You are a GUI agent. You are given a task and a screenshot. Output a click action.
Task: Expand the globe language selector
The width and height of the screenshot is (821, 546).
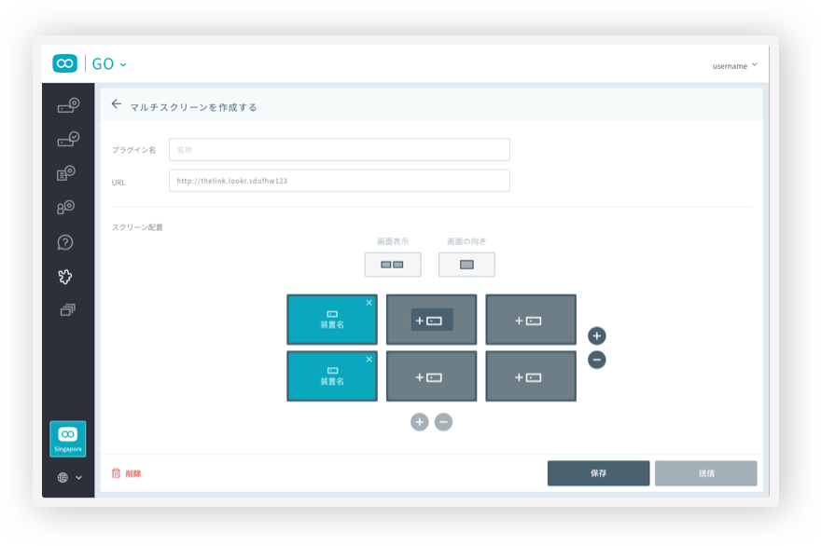coord(69,477)
